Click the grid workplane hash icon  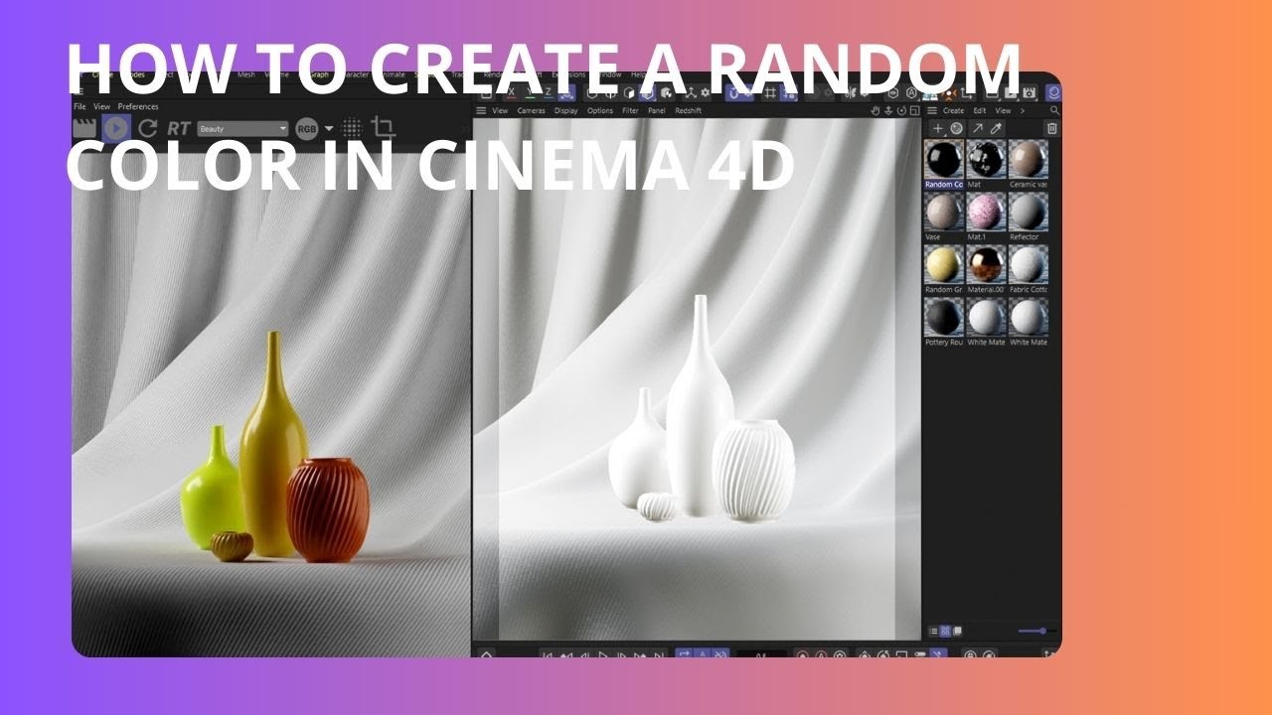(x=768, y=92)
